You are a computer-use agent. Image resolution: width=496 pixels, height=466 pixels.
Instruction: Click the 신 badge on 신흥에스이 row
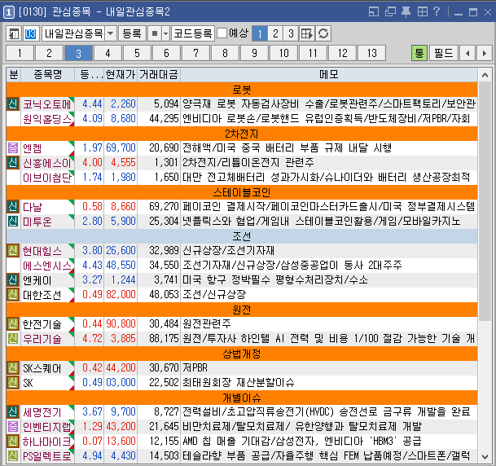click(x=13, y=163)
